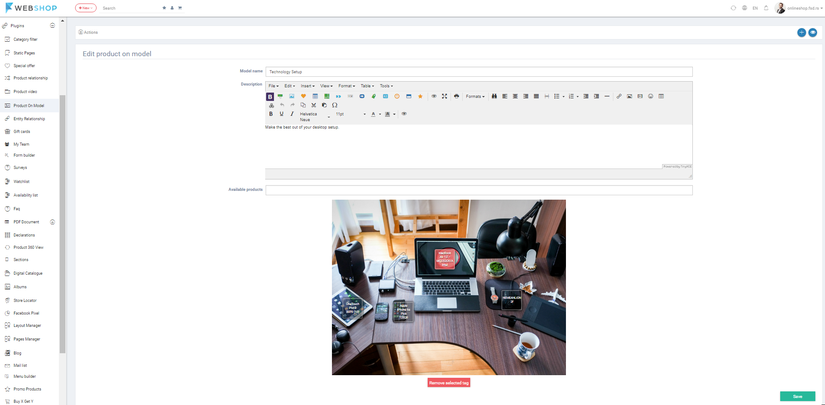Click the notification bell icon
825x405 pixels.
tap(766, 8)
